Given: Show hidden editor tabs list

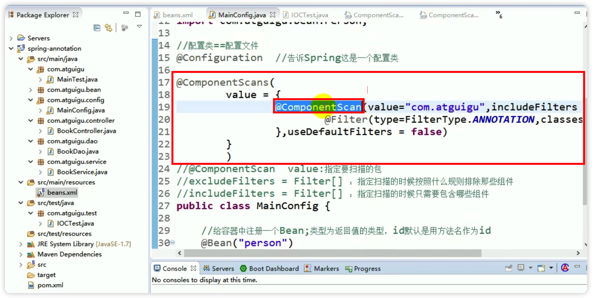Looking at the screenshot, I should pos(499,14).
